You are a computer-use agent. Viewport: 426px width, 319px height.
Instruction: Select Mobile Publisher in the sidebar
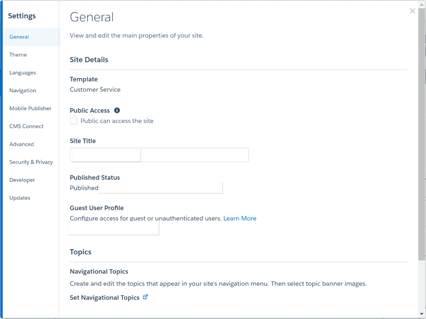pyautogui.click(x=30, y=109)
